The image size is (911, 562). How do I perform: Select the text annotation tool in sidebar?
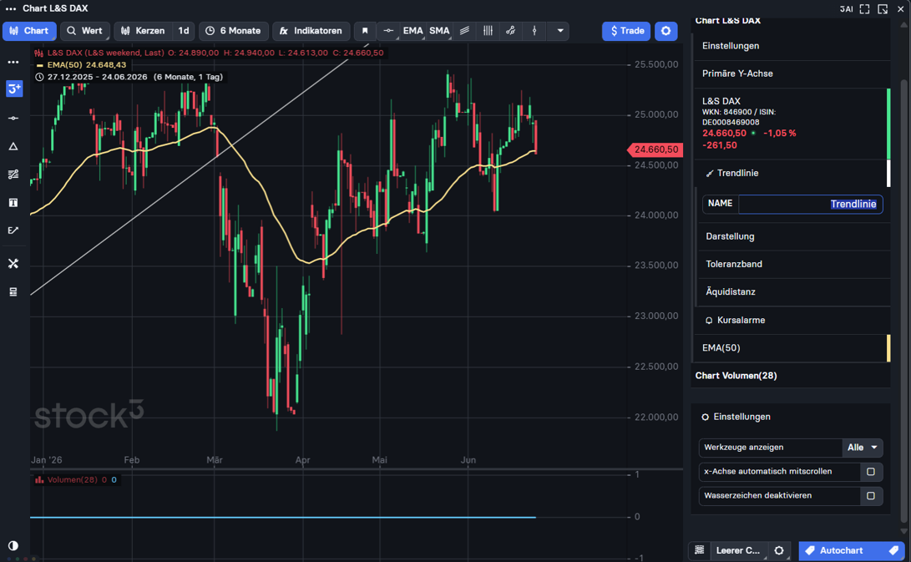point(13,203)
